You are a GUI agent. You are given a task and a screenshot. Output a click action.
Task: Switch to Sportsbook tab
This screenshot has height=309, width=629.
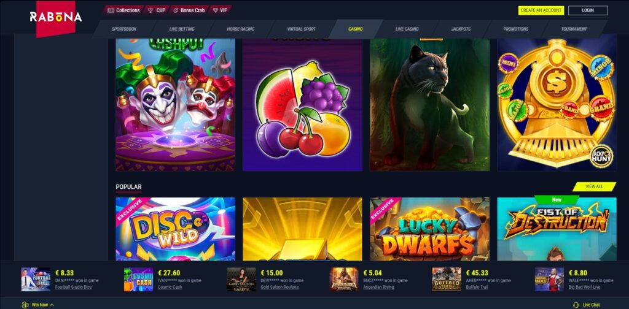click(124, 29)
